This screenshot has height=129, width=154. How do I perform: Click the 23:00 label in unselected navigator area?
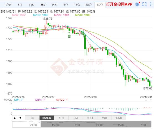pos(33,125)
